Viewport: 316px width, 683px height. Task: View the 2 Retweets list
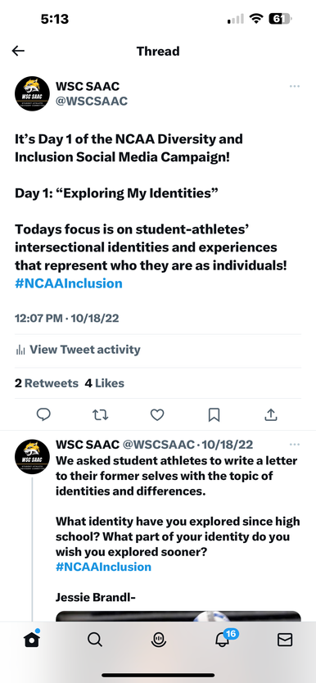47,383
